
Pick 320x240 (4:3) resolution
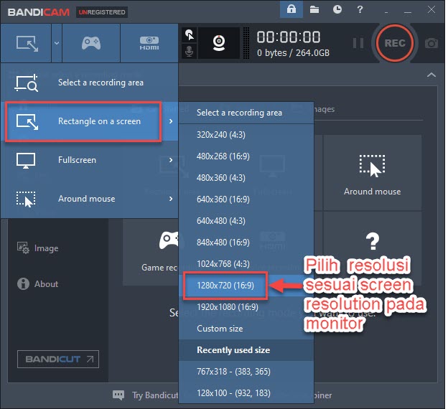pos(246,134)
